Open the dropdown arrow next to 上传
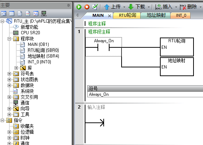 (124, 7)
